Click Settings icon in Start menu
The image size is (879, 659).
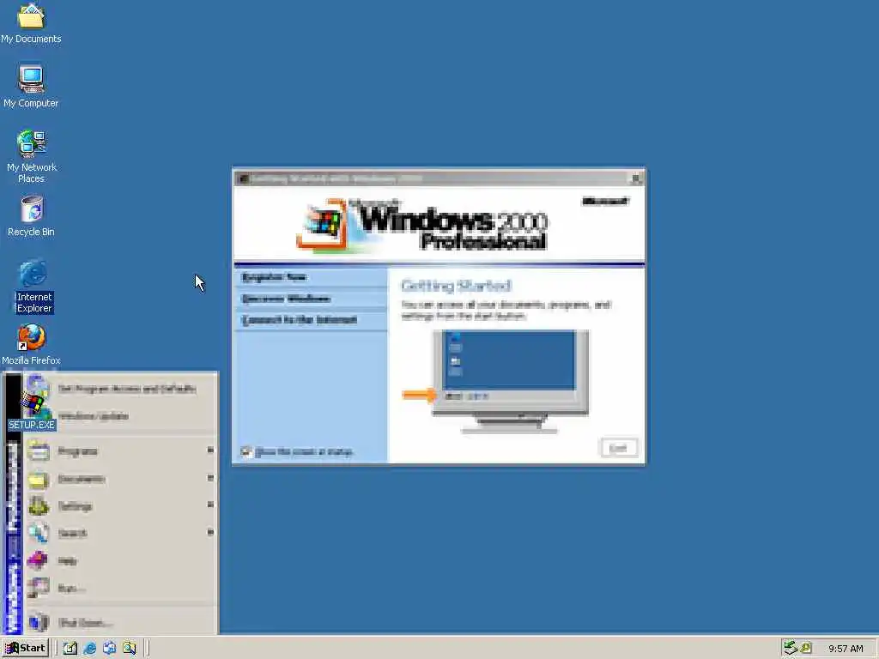(38, 506)
